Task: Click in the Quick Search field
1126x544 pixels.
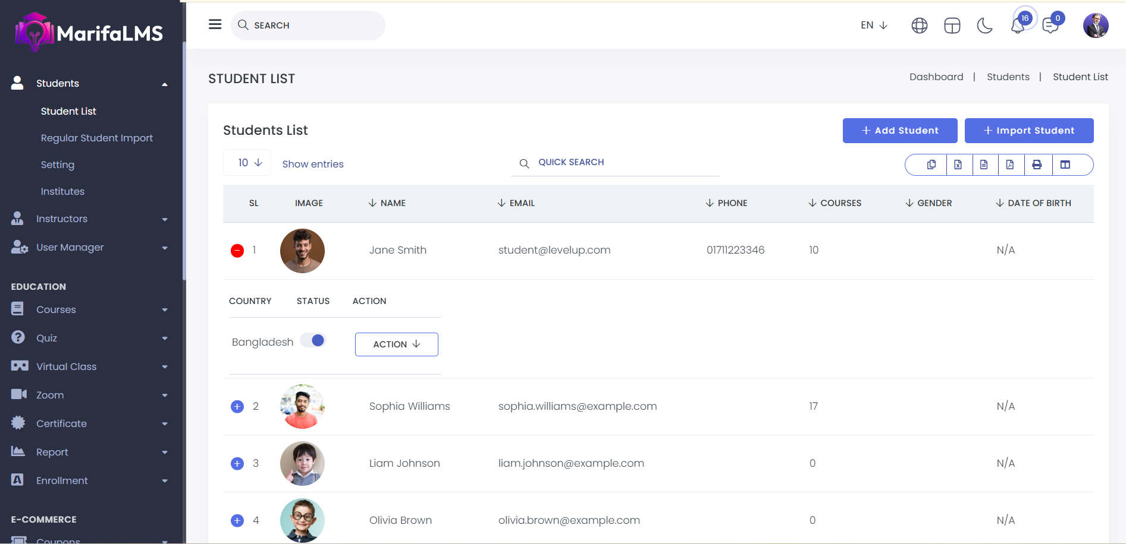Action: point(619,162)
